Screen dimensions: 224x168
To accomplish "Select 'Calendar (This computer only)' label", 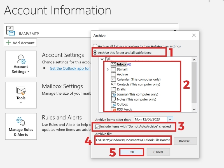I will pos(139,79).
